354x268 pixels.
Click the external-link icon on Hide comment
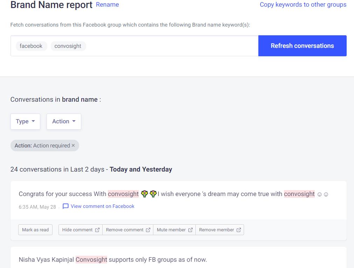pyautogui.click(x=97, y=230)
